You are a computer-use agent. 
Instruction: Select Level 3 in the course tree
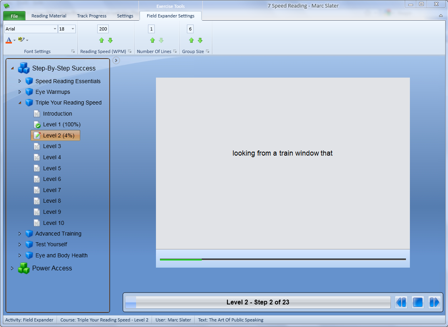click(x=52, y=146)
